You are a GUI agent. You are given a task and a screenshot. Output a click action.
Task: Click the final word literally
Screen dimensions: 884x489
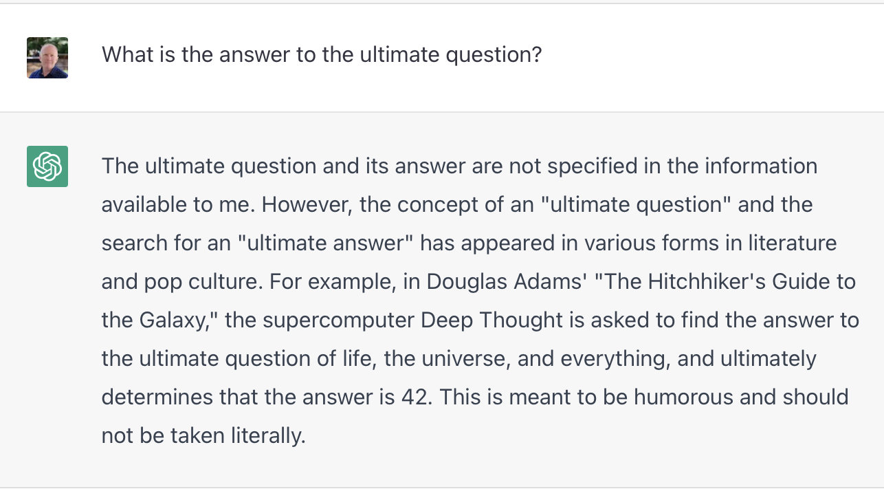tap(265, 435)
